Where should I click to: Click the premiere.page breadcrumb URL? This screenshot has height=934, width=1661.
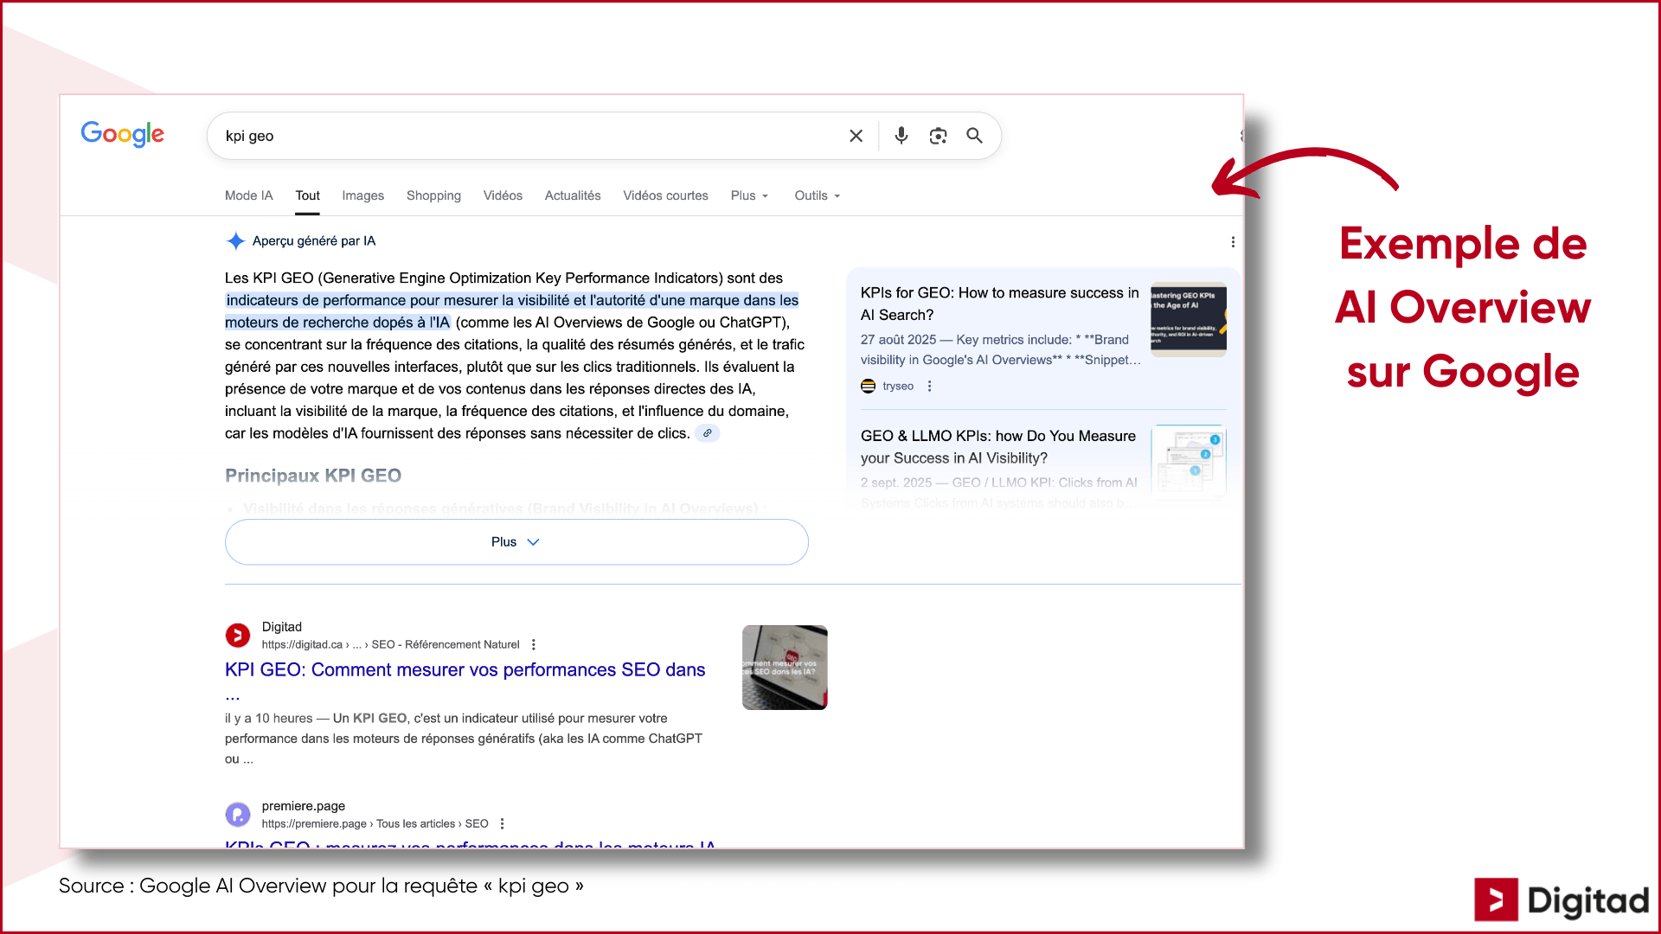tap(375, 824)
